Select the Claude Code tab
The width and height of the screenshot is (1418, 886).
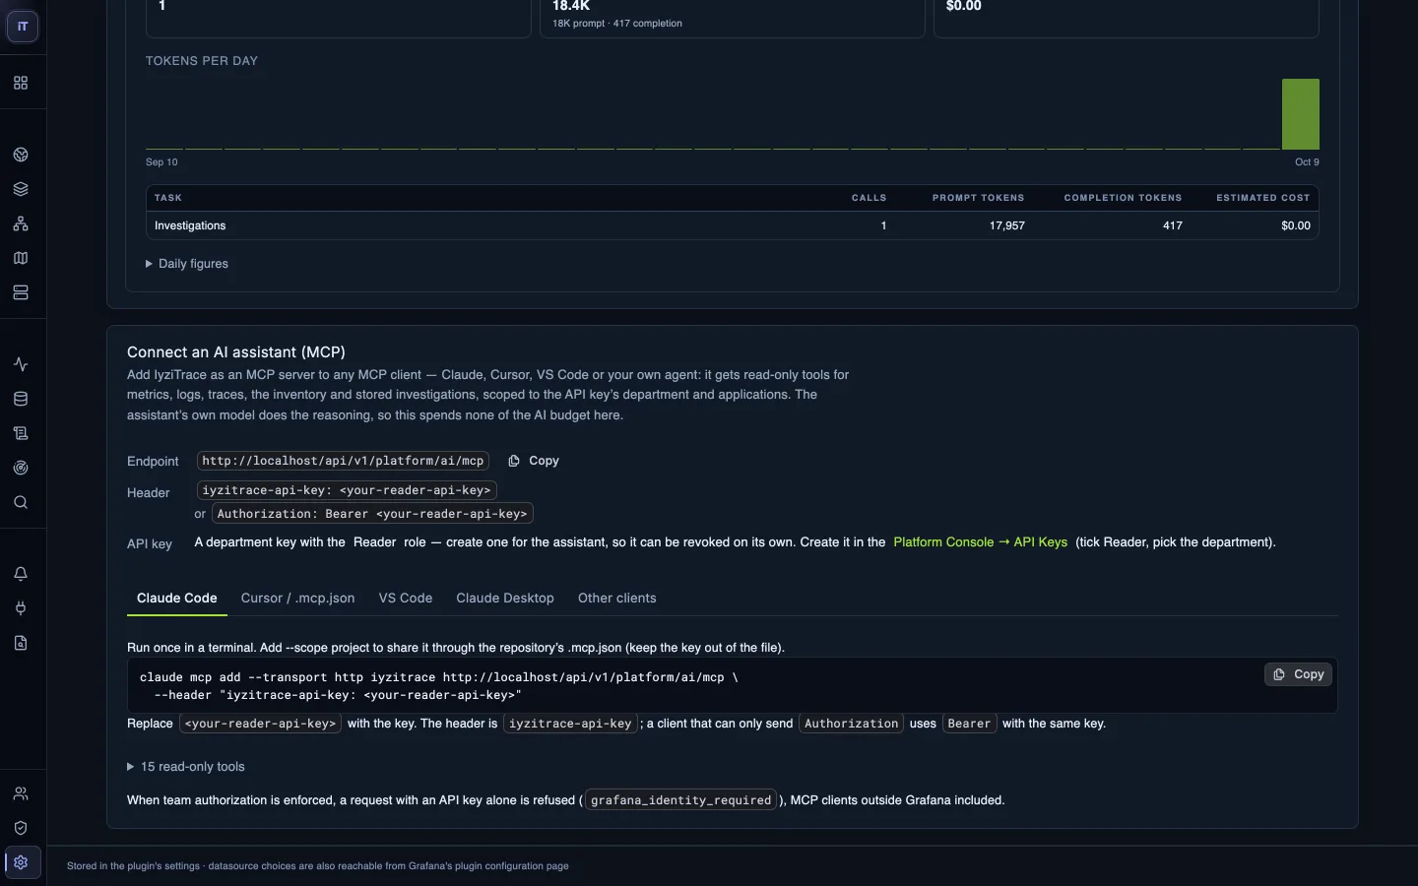(x=177, y=599)
